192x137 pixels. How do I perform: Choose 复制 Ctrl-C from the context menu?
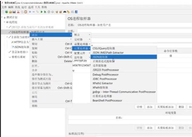(51, 48)
